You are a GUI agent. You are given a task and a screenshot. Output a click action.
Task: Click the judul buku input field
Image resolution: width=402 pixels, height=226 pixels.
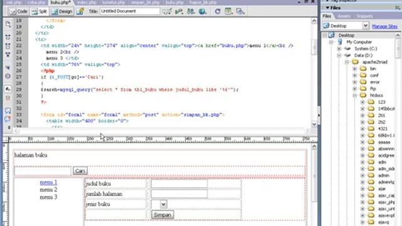point(179,184)
